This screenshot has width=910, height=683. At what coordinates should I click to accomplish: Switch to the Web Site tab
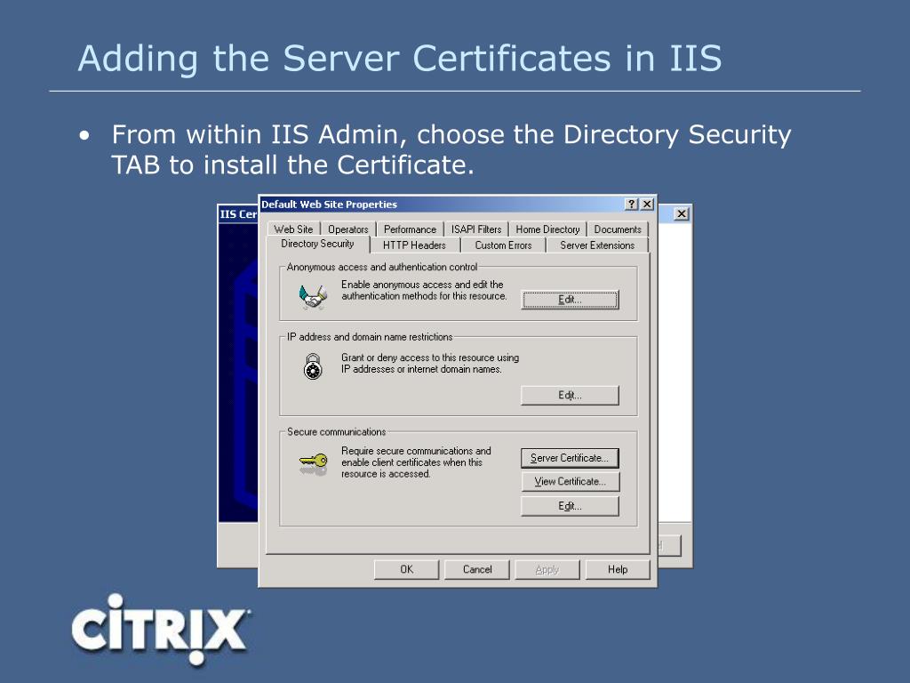click(293, 229)
